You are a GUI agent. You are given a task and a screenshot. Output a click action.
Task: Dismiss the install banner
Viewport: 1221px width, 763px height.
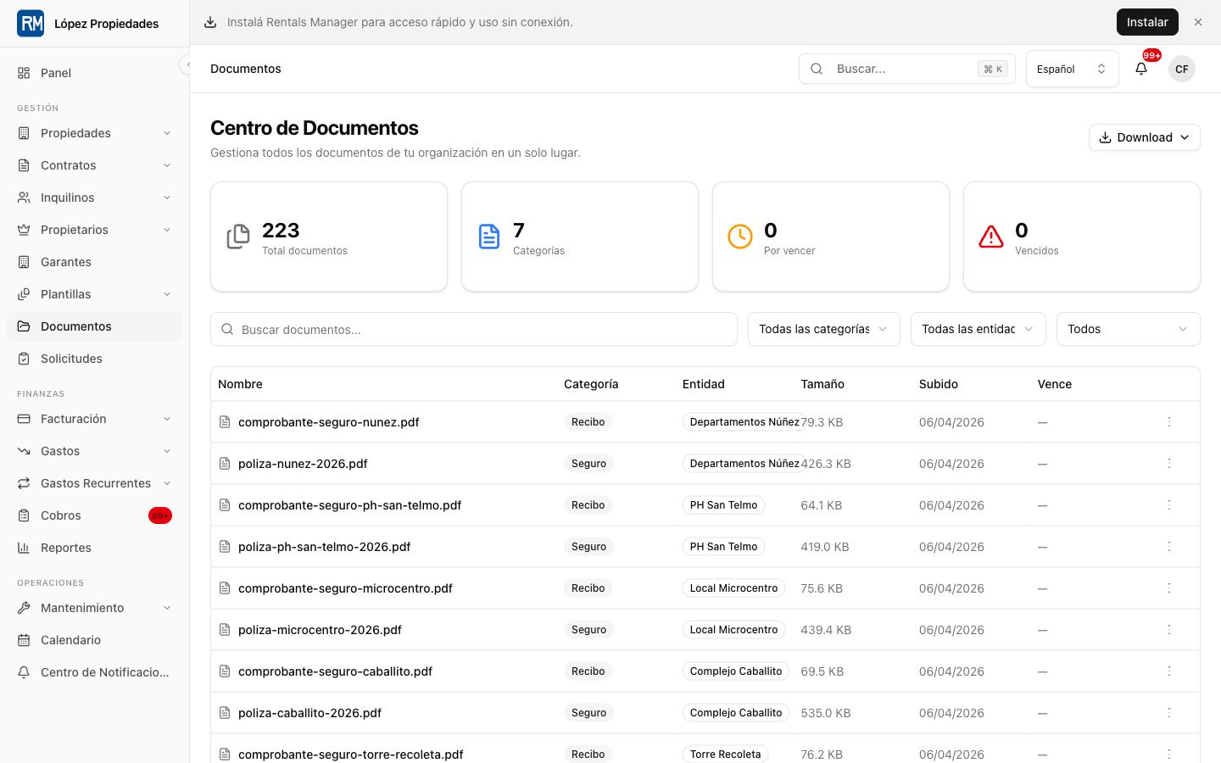pos(1198,22)
